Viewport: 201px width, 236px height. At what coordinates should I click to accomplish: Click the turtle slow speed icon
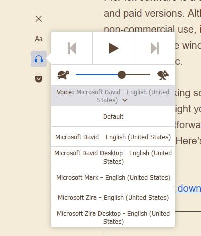click(63, 75)
